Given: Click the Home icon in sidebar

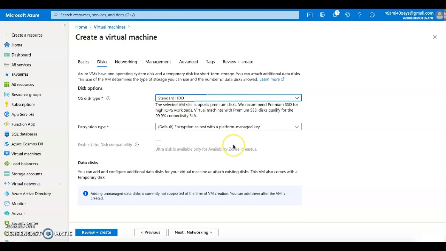Looking at the screenshot, I should click(x=7, y=45).
